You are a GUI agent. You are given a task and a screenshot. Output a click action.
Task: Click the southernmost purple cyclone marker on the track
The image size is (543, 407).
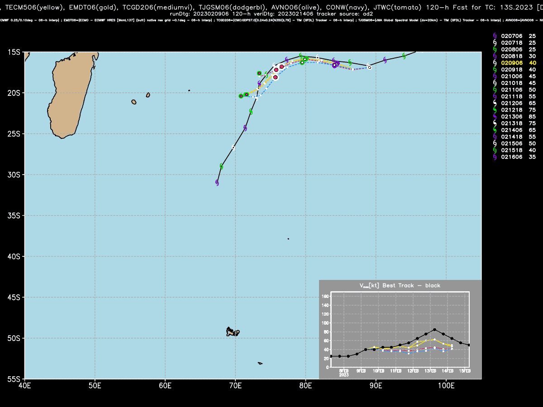coord(217,183)
